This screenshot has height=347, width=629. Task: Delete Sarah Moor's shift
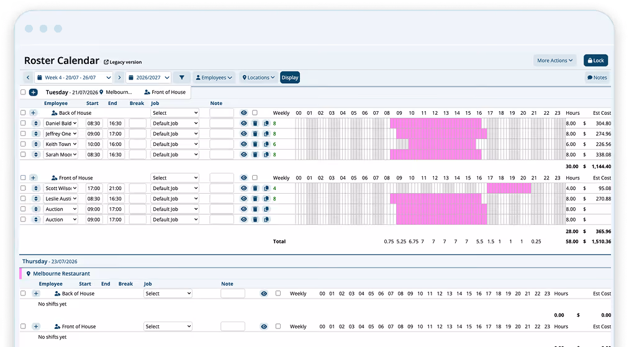point(255,155)
